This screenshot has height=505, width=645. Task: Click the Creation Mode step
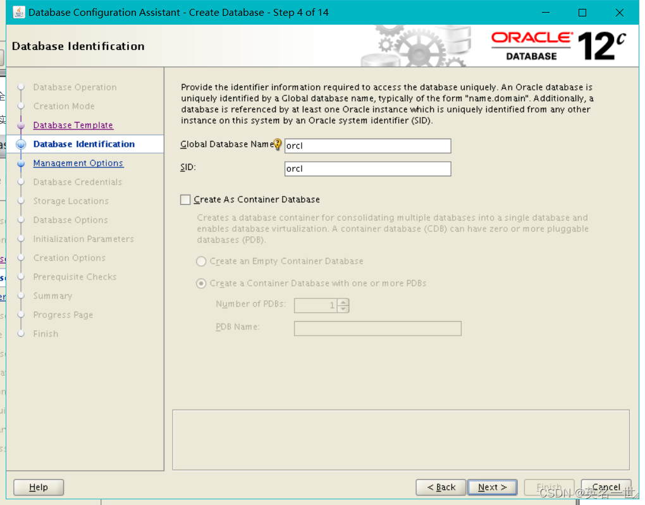point(64,106)
